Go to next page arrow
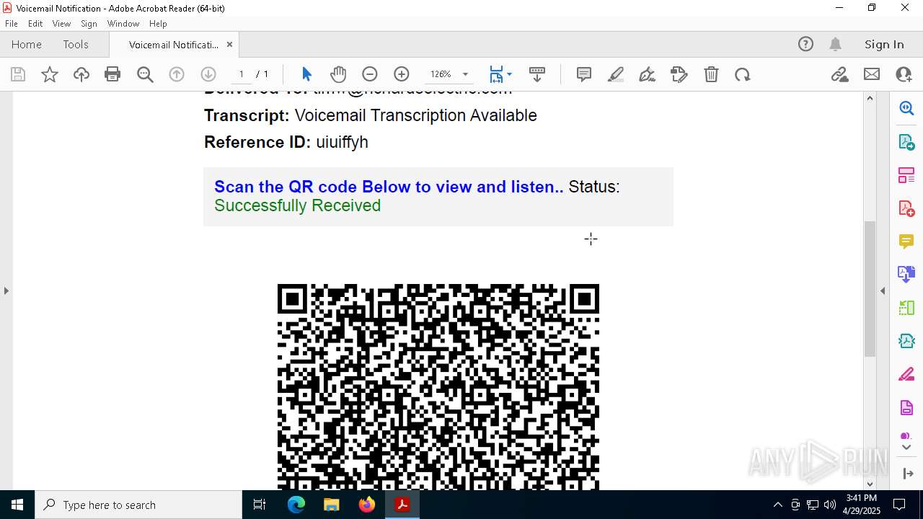 click(x=208, y=74)
